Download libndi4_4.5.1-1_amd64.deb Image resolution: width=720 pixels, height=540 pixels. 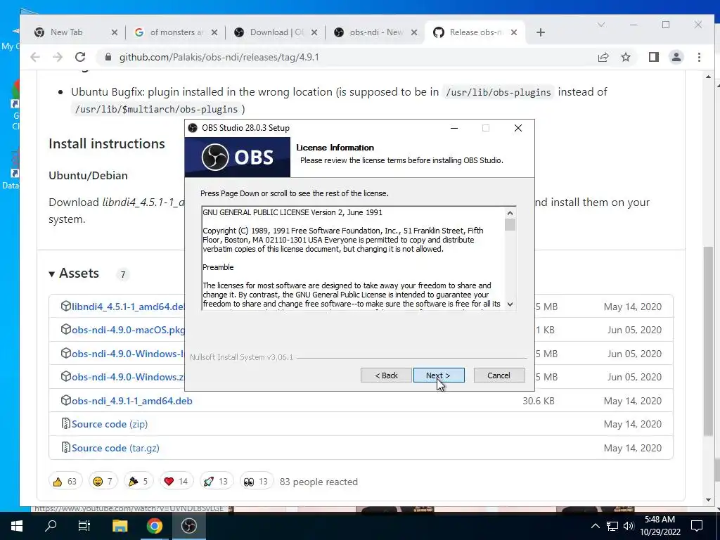[x=128, y=307]
